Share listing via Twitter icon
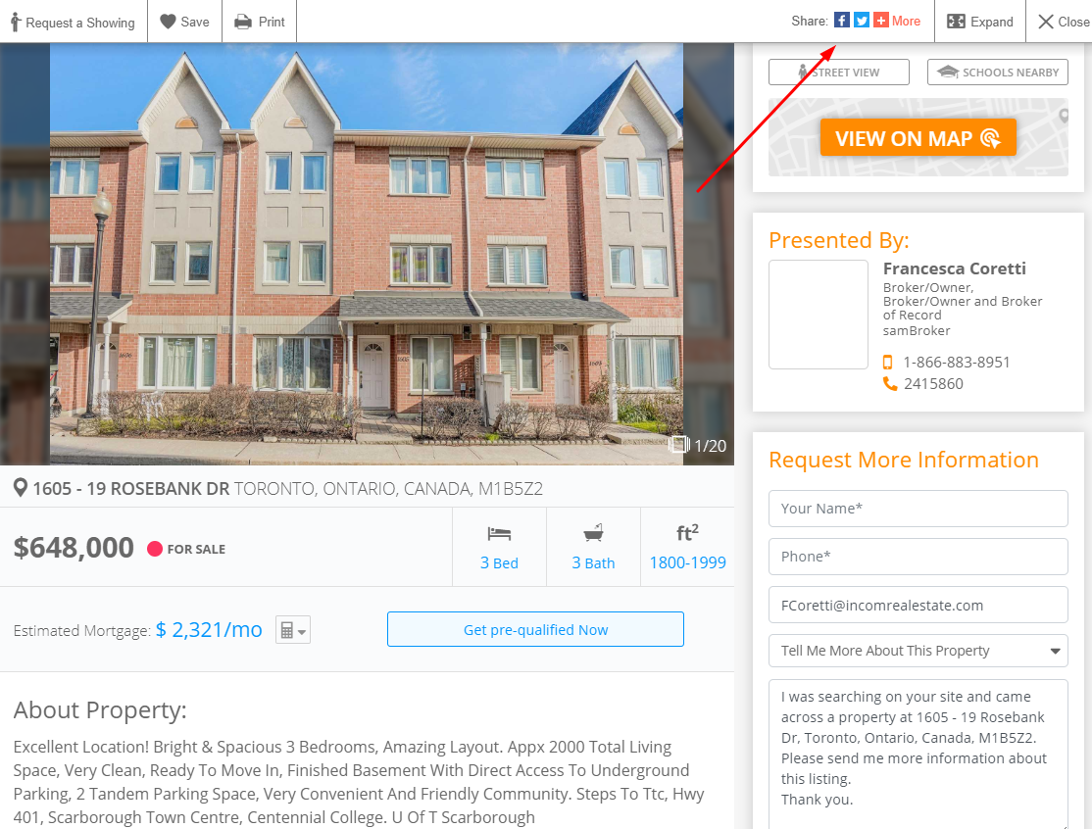 click(x=862, y=21)
